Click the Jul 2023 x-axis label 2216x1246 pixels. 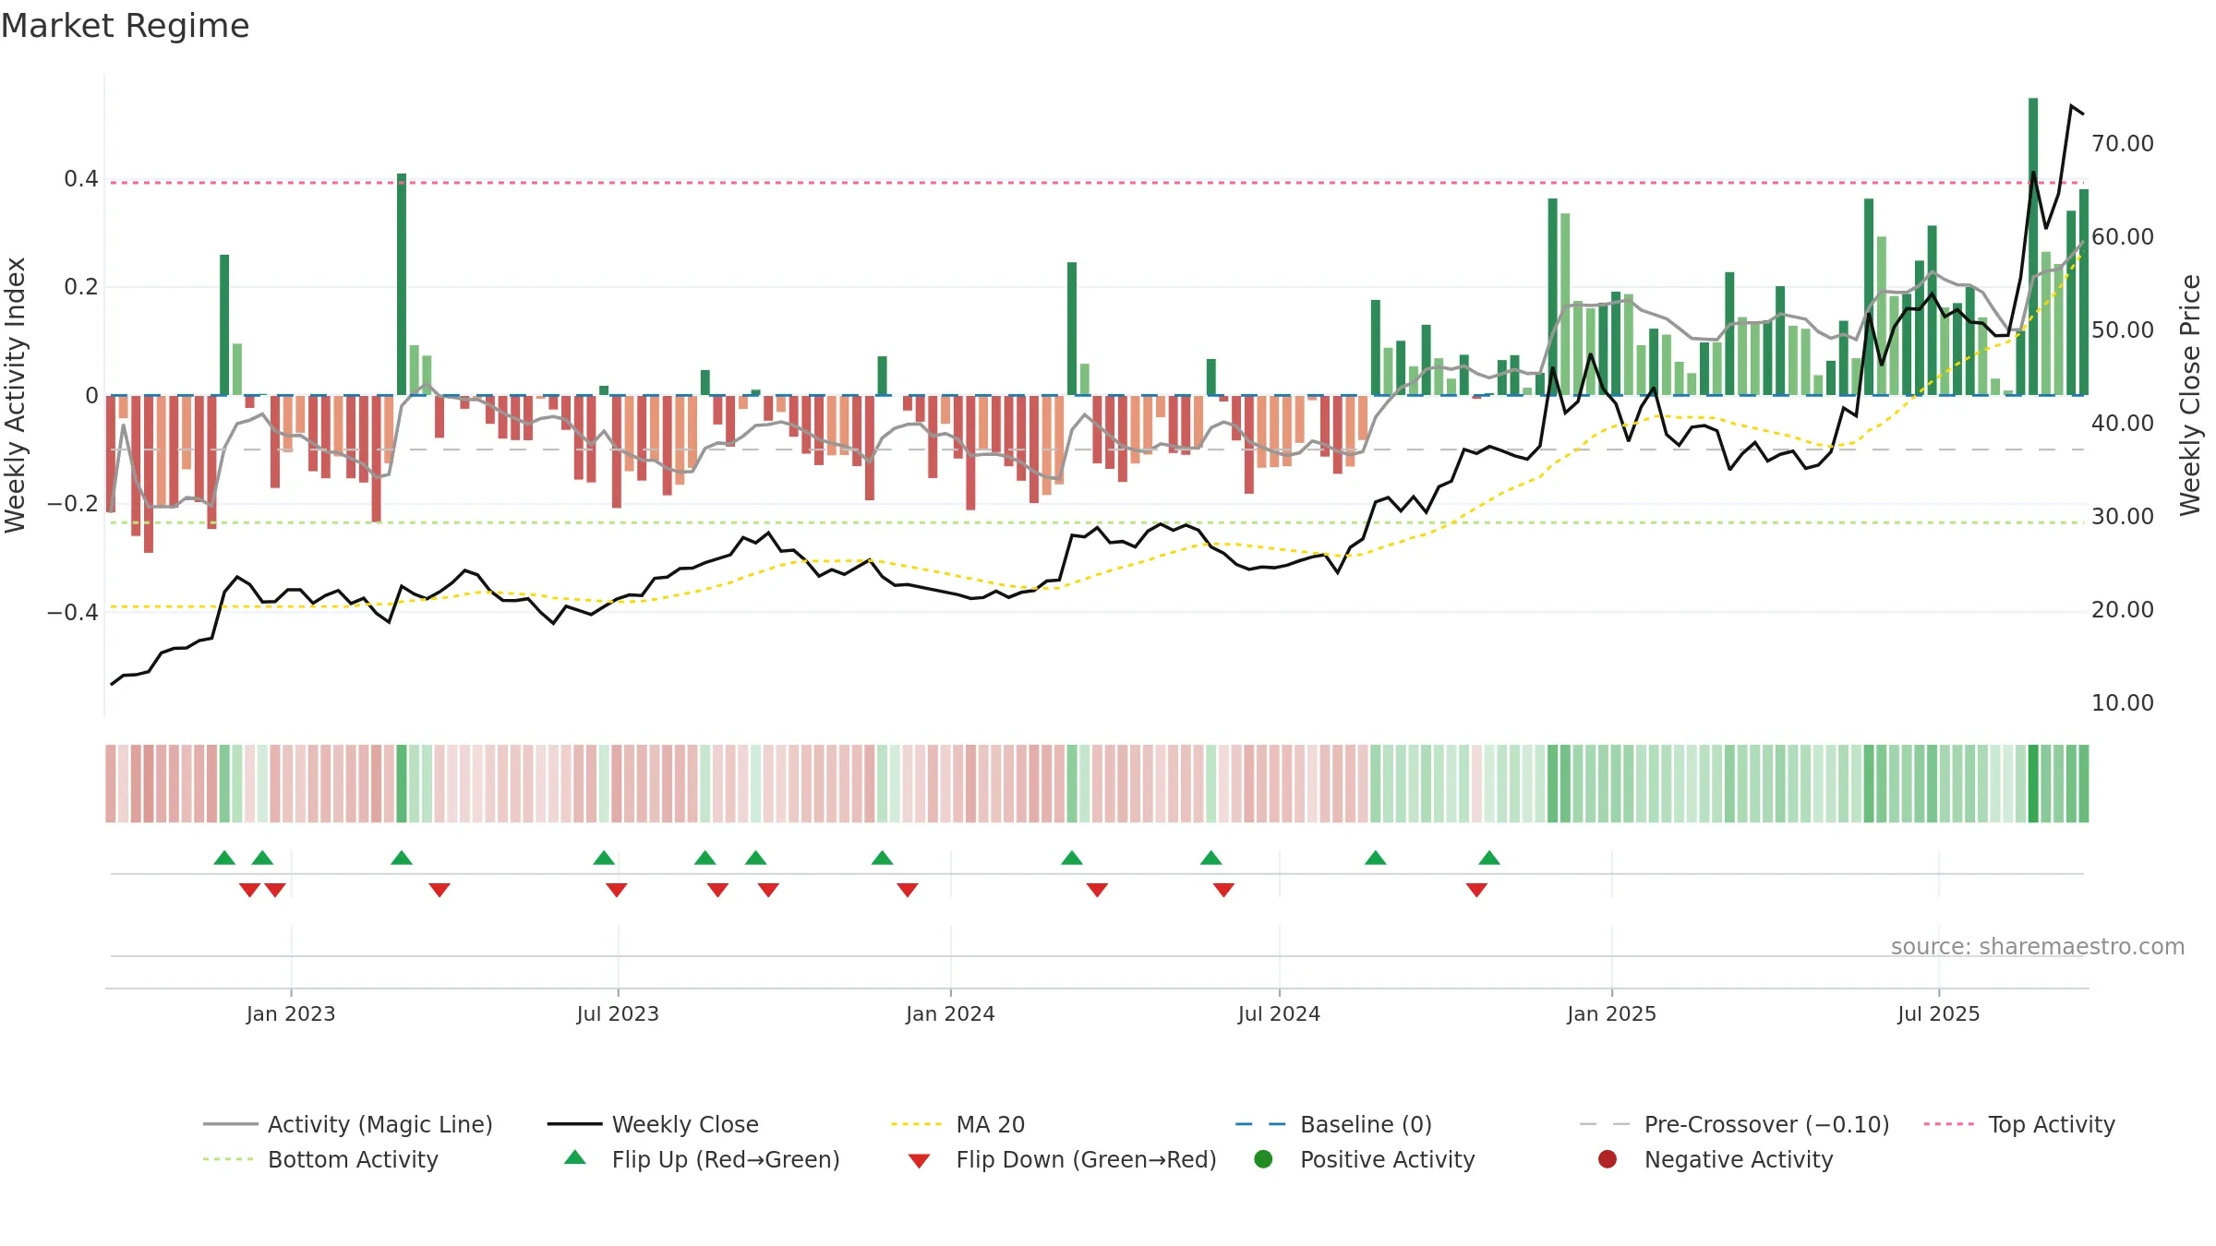[x=618, y=1013]
